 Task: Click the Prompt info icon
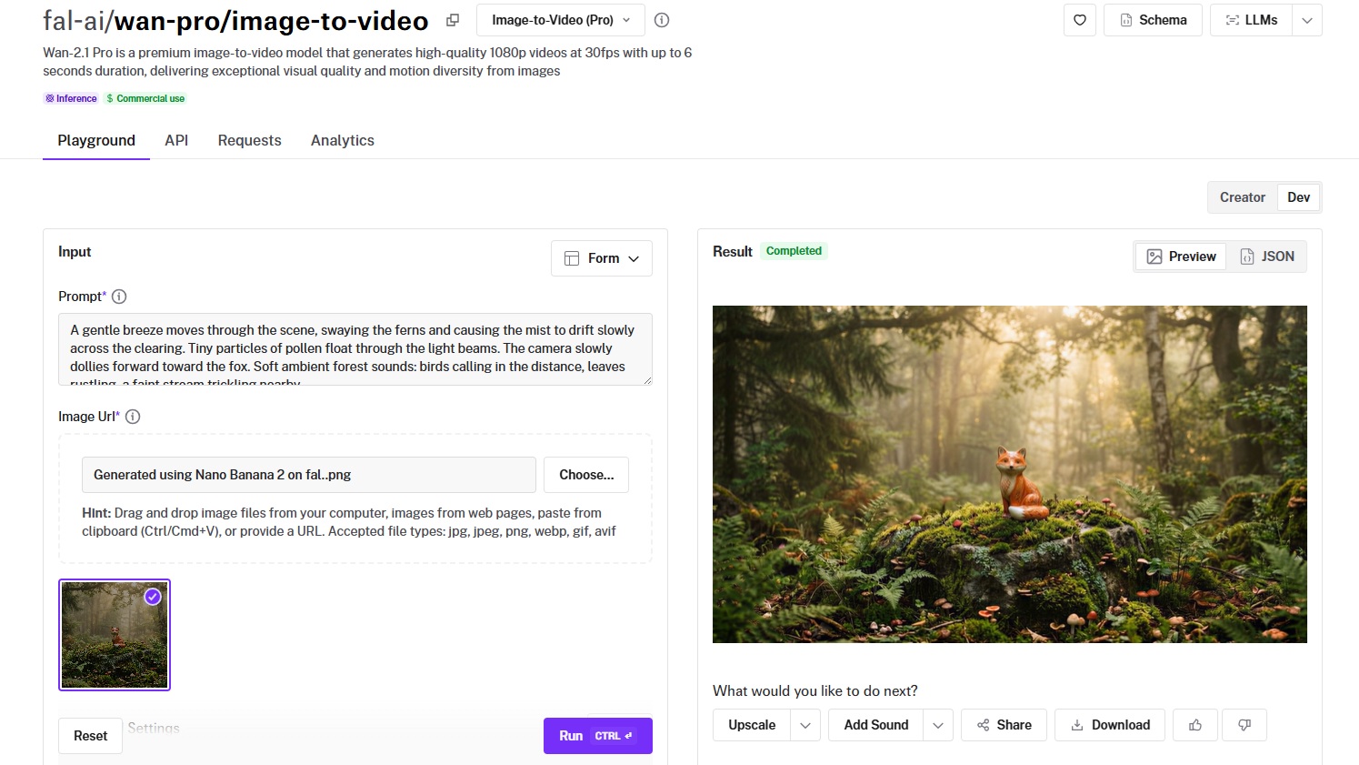[x=119, y=297]
